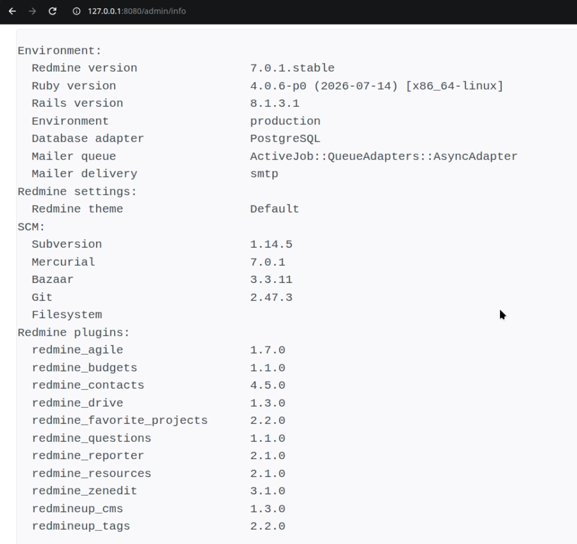Select the 'PostgreSQL' value
This screenshot has height=544, width=577.
coord(285,139)
